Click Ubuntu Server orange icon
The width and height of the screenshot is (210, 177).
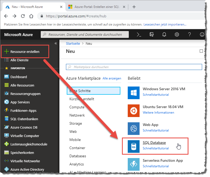tap(134, 111)
